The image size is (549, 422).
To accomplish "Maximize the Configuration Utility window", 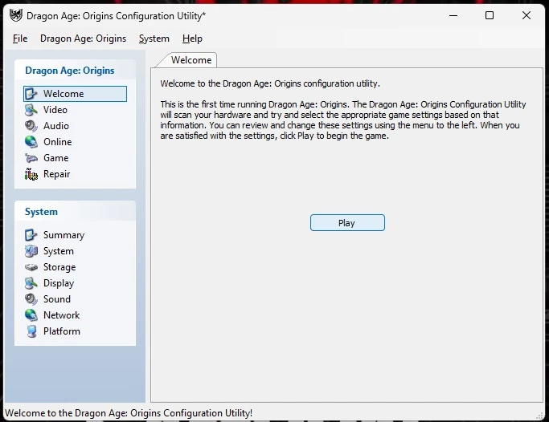I will click(x=490, y=15).
